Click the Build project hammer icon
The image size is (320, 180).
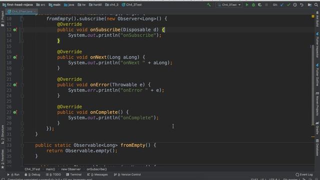click(209, 4)
